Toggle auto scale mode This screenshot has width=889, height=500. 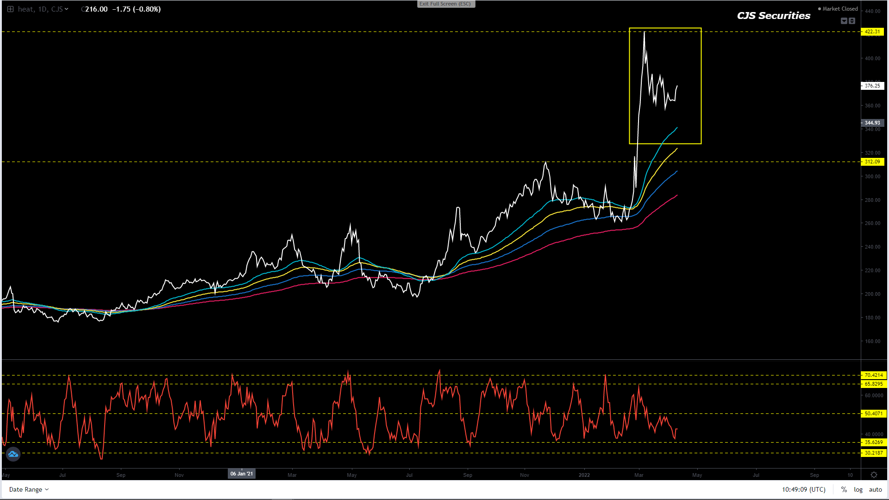[875, 489]
